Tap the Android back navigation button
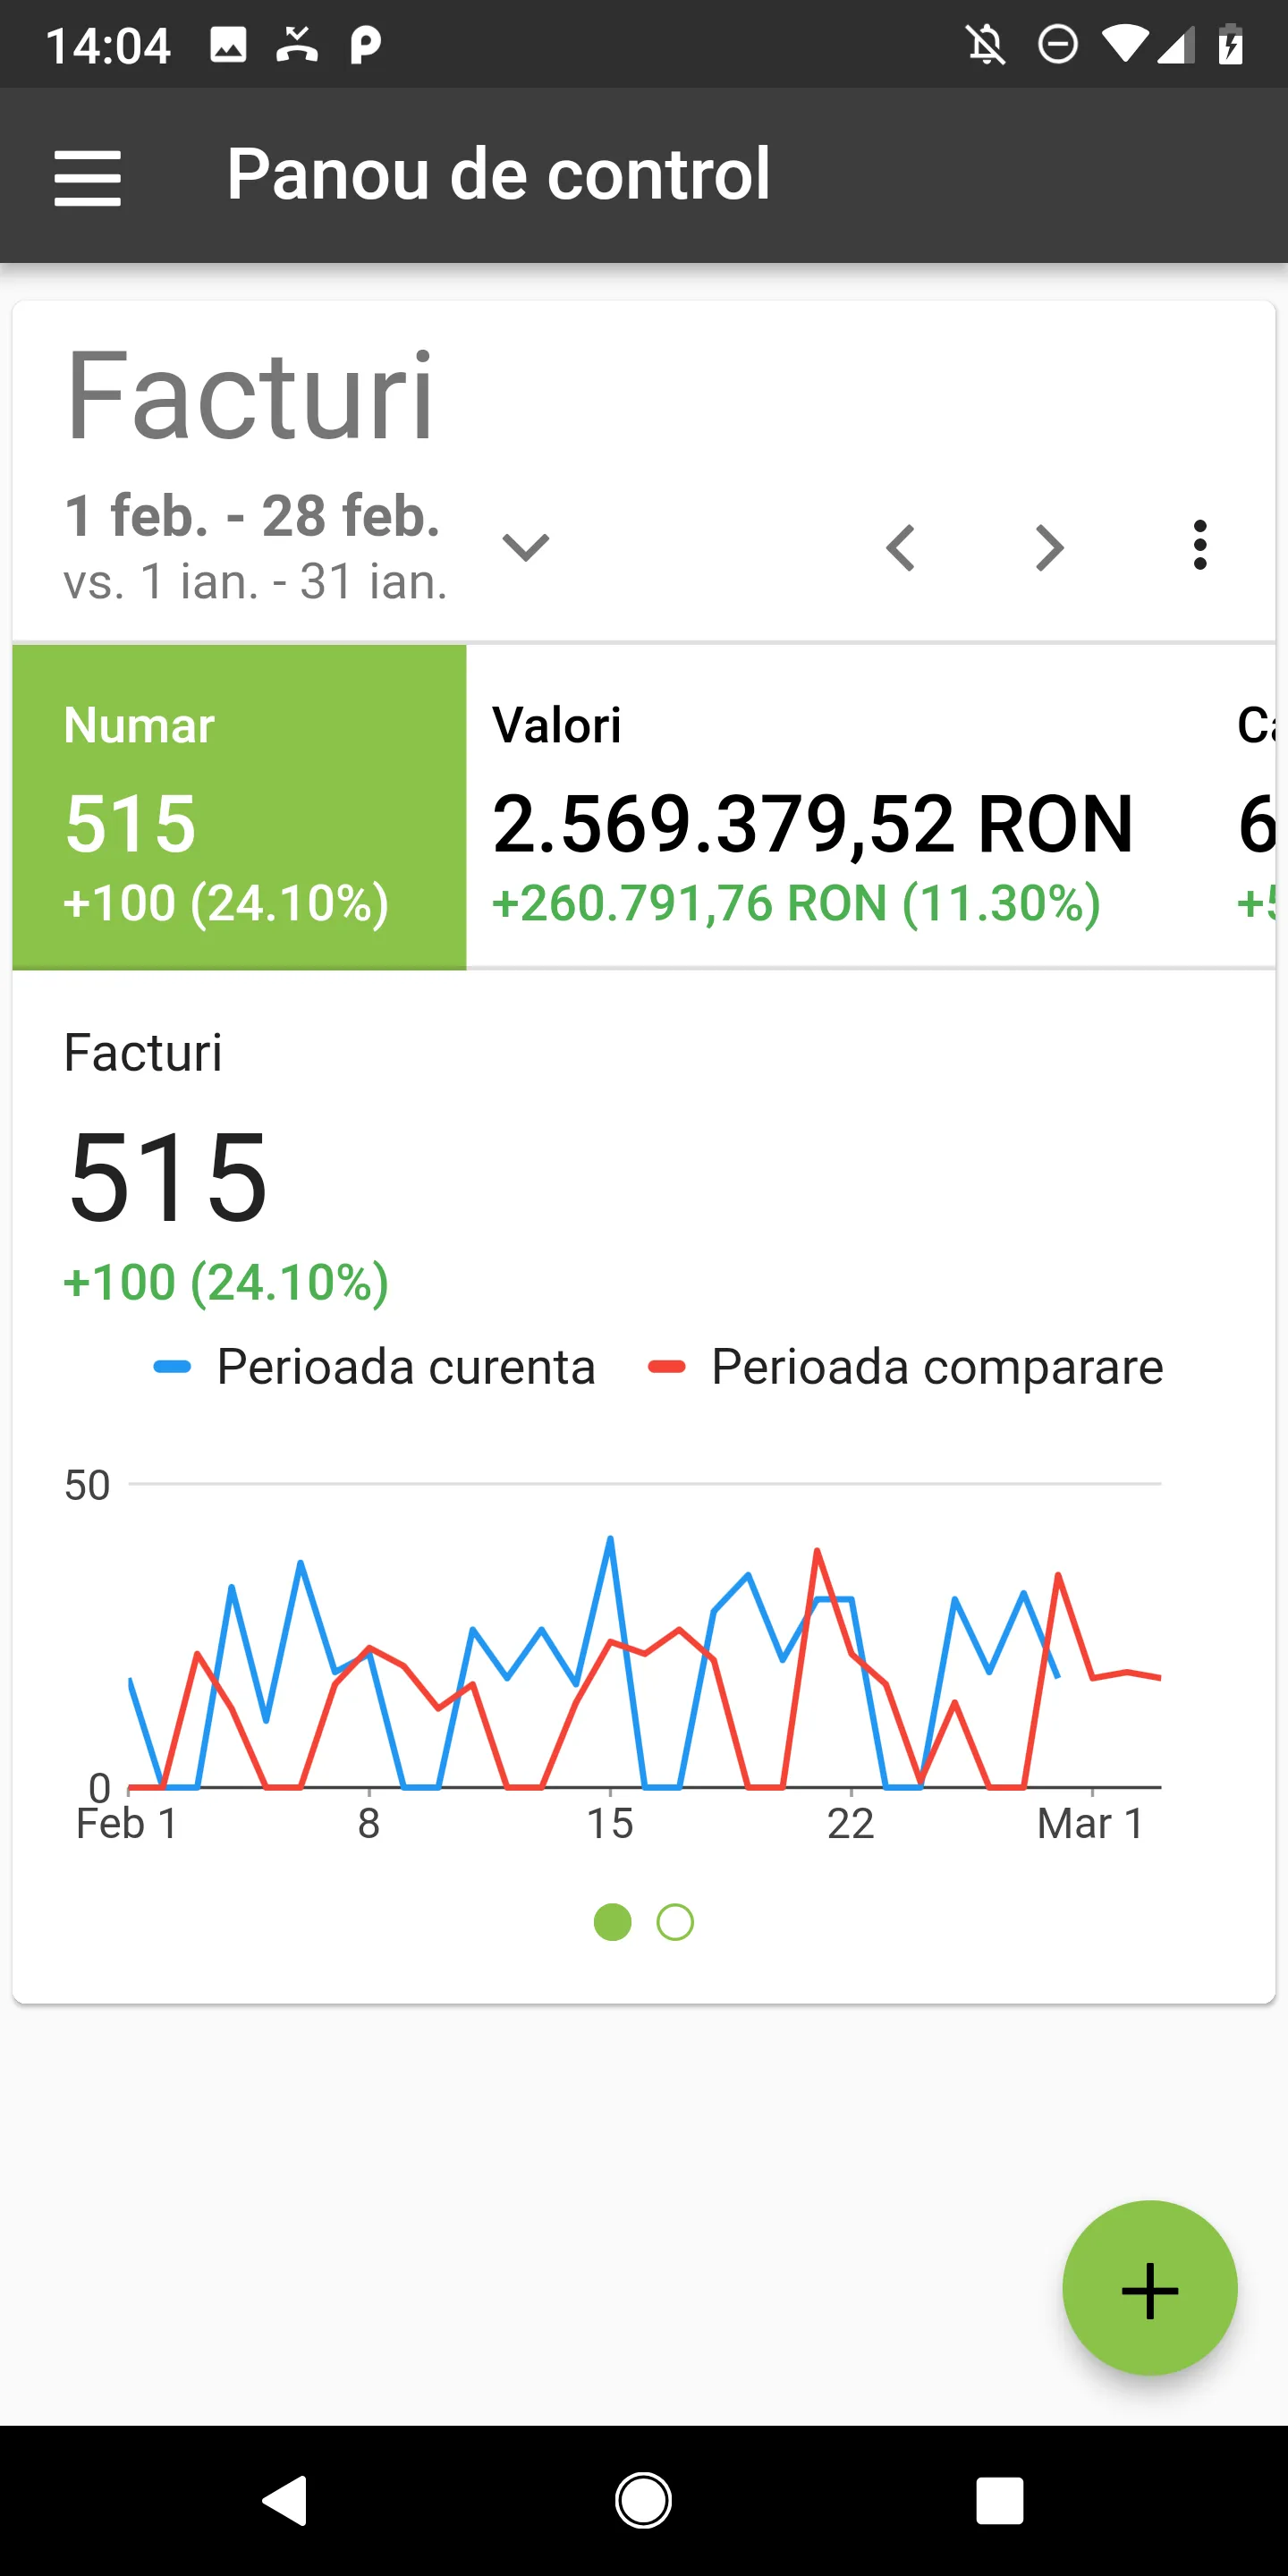1288x2576 pixels. pyautogui.click(x=285, y=2501)
